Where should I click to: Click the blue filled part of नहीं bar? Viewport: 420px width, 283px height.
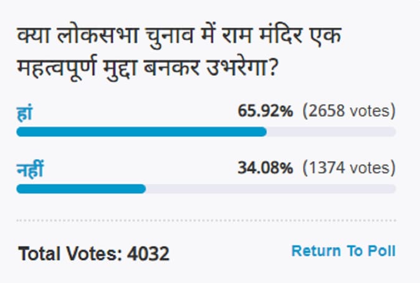tap(81, 188)
